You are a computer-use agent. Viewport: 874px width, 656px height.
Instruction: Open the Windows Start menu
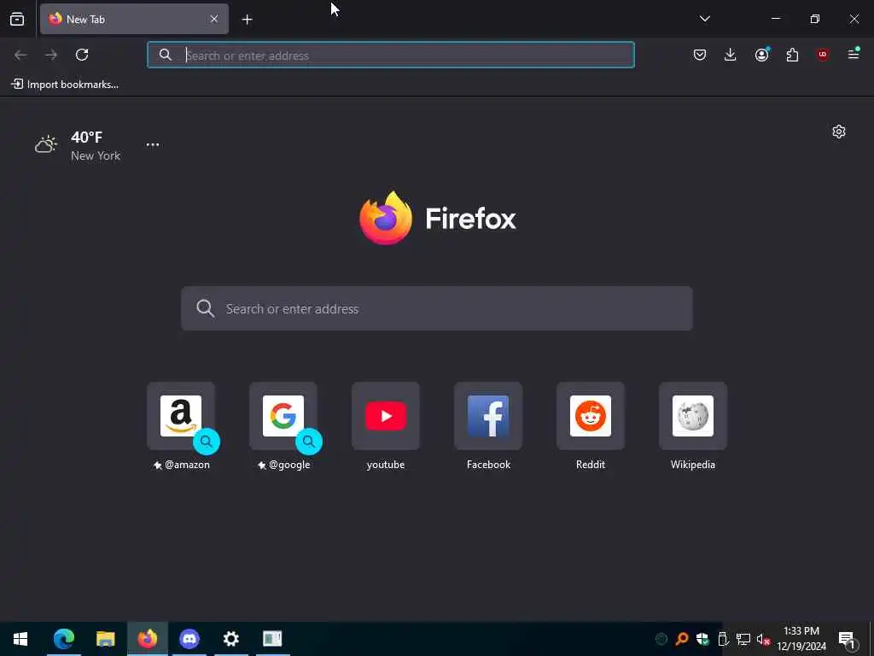tap(20, 639)
